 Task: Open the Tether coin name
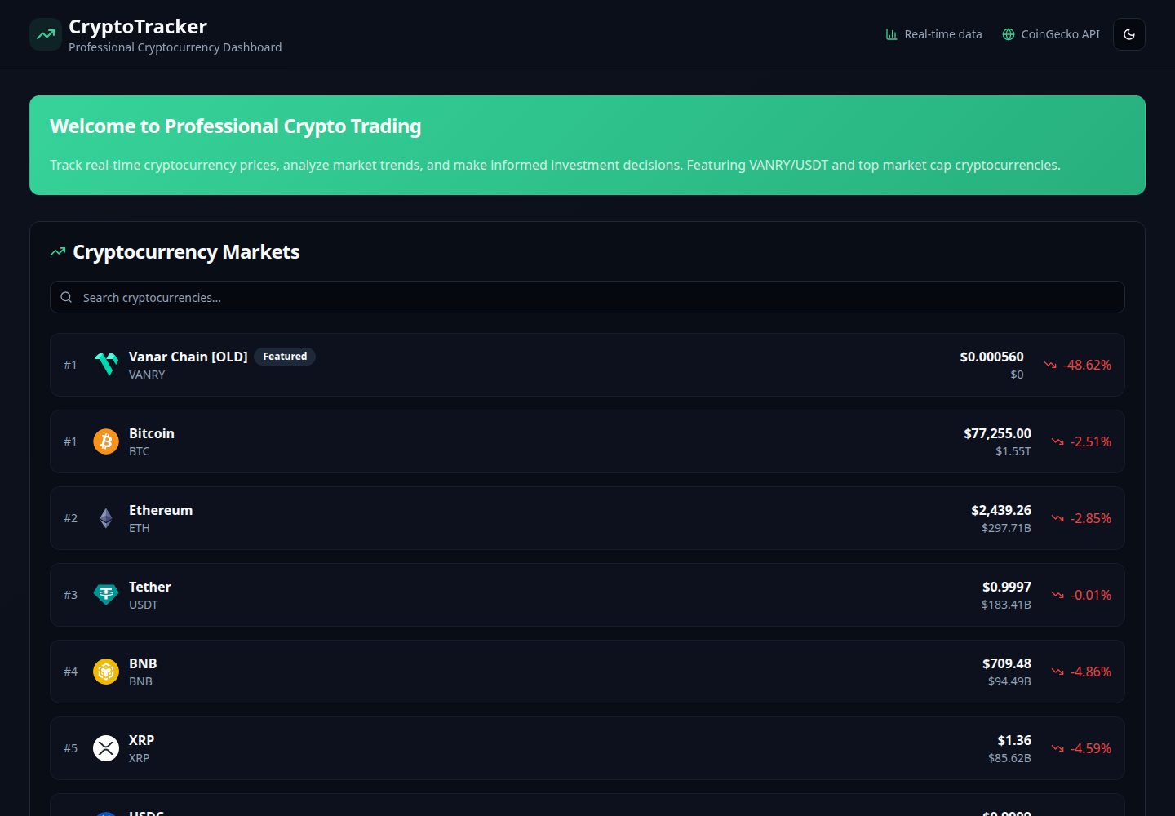click(150, 587)
